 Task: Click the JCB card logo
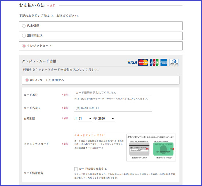tap(154, 63)
